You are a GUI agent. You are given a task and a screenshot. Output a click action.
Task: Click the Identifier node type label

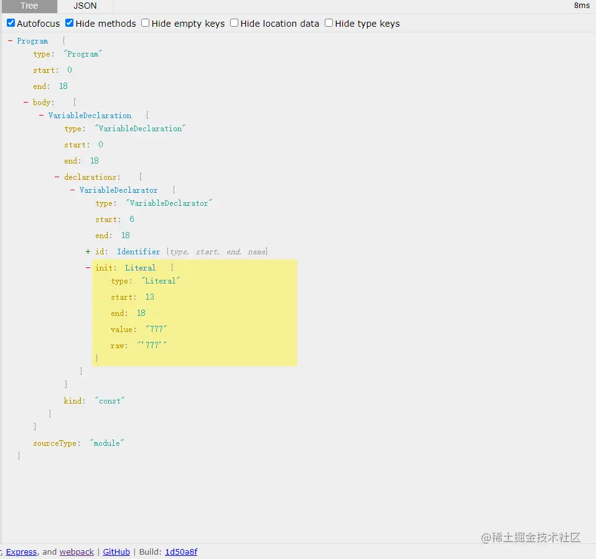tap(138, 252)
